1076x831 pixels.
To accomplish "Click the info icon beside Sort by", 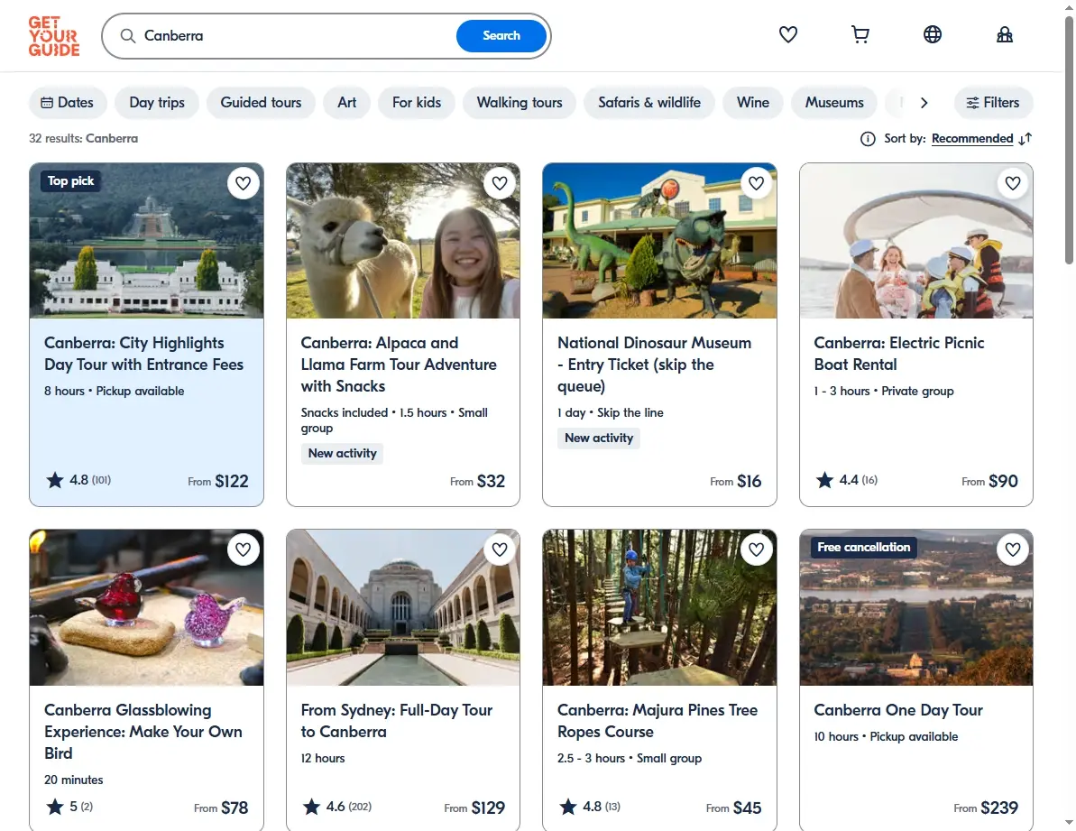I will tap(868, 139).
